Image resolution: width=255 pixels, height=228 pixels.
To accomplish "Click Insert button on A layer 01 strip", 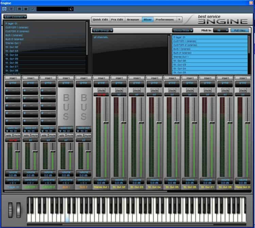I will point(13,78).
